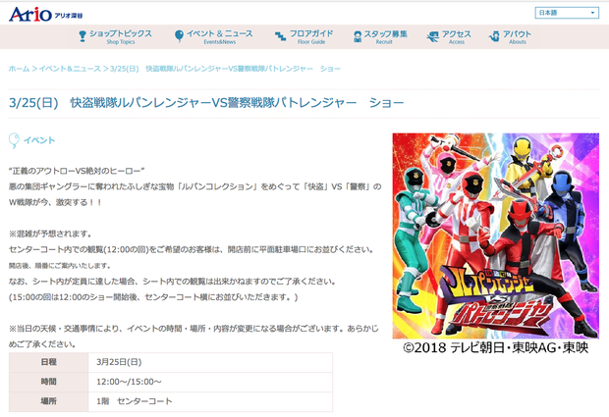Click the Recruit staff person icon
Screen dimensions: 609x417
coord(358,37)
